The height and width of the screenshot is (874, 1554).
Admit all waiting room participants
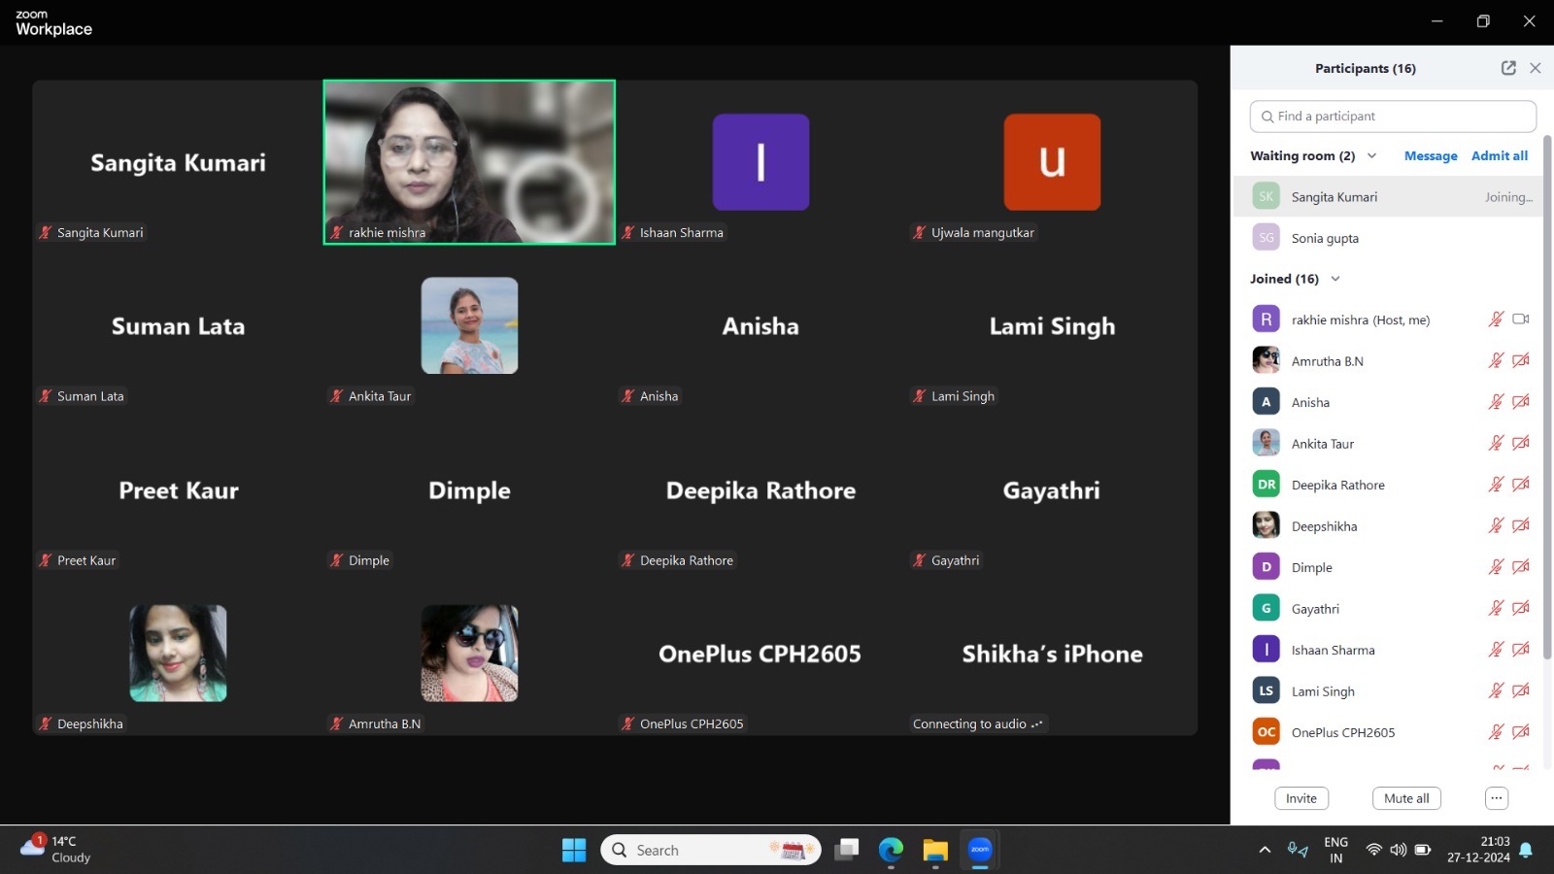pos(1499,156)
